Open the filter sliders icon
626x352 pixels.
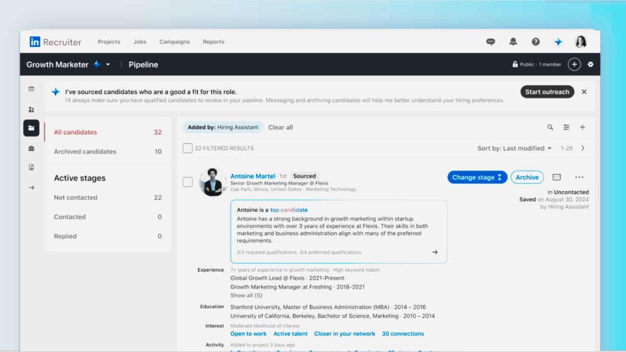click(x=567, y=127)
